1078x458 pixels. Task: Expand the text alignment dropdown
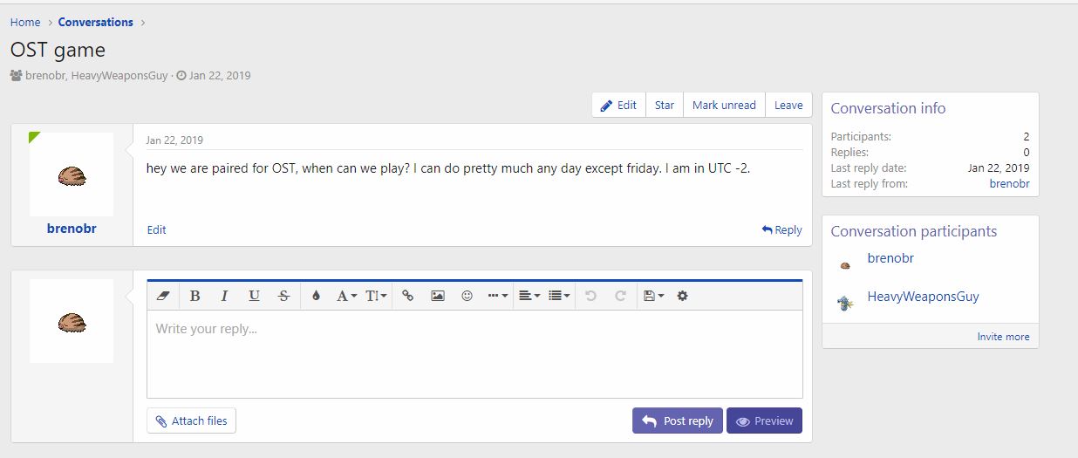click(529, 296)
